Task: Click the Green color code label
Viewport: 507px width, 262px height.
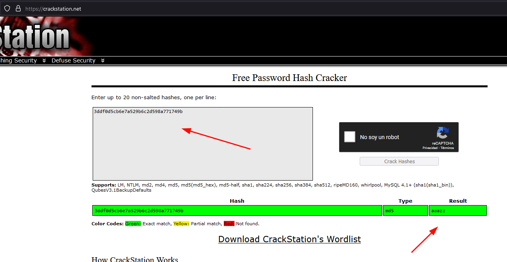Action: coord(133,224)
